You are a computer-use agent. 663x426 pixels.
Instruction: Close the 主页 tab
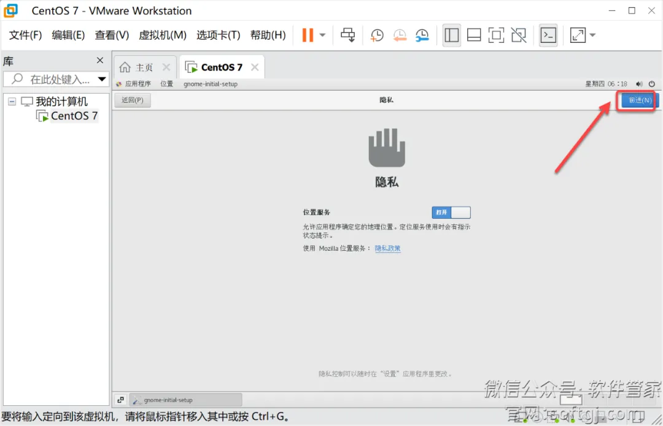pyautogui.click(x=166, y=67)
